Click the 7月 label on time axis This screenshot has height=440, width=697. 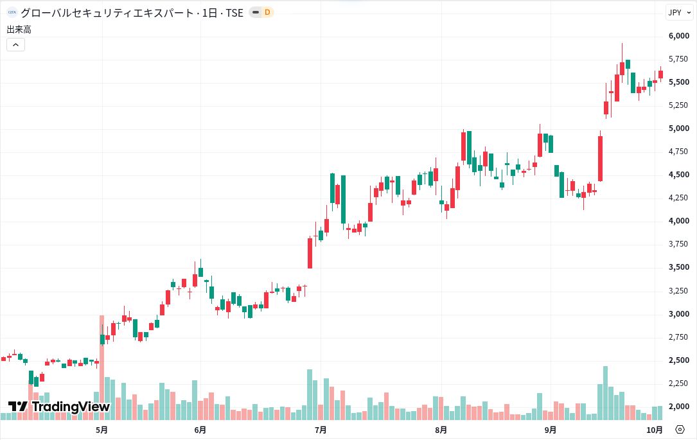[321, 430]
